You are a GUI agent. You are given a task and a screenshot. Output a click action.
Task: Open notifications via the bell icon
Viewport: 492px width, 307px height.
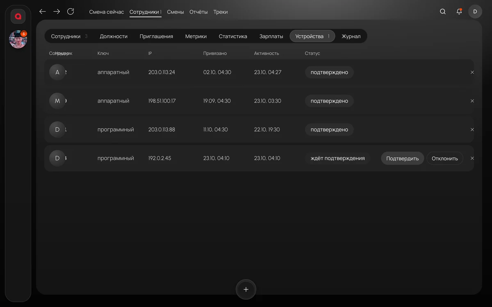tap(459, 11)
